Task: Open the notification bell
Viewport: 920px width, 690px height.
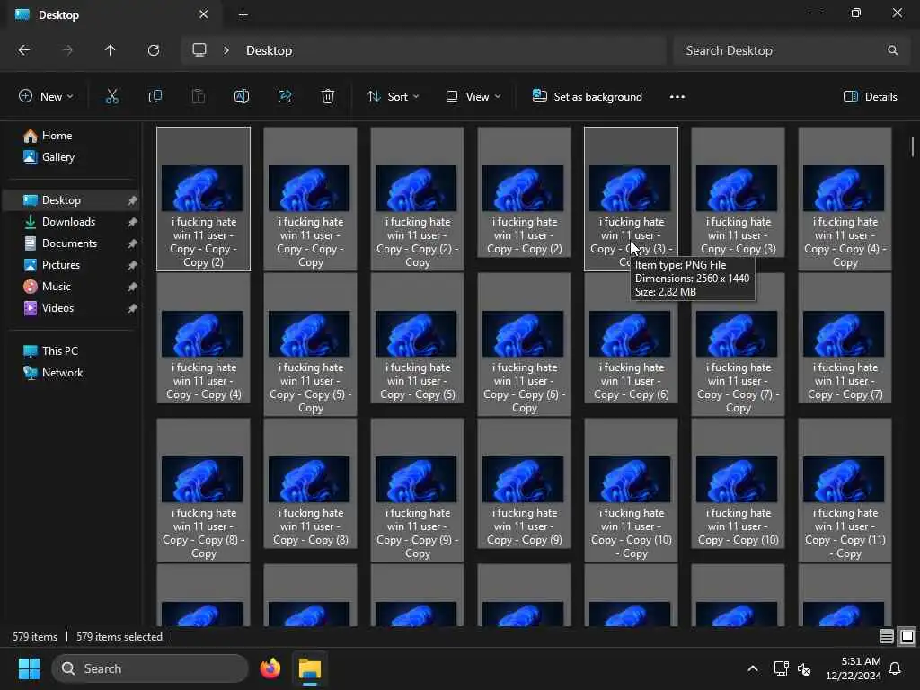Action: tap(896, 668)
